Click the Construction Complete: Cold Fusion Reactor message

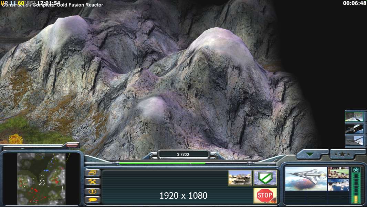coord(52,5)
